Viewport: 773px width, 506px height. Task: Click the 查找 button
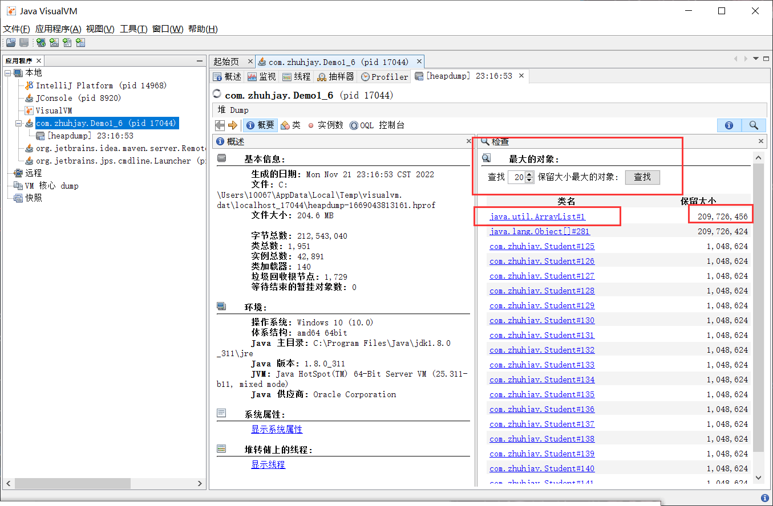click(642, 177)
